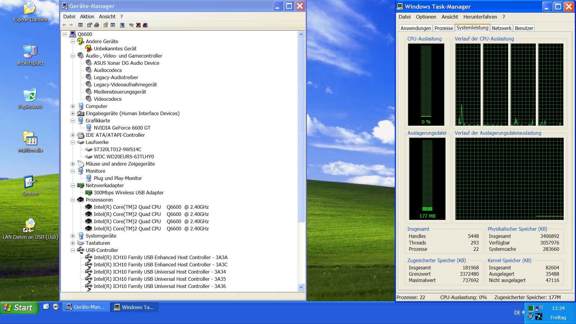Switch to the Prozesse tab in Task-Manager
This screenshot has height=324, width=576.
pyautogui.click(x=443, y=28)
